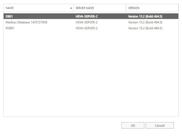
Task: Select the PDB01 database row
Action: (91, 28)
